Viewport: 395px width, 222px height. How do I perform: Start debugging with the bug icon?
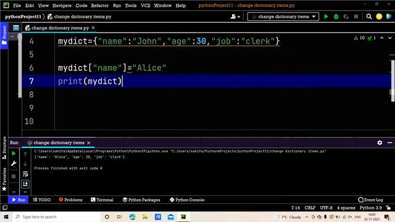click(336, 17)
